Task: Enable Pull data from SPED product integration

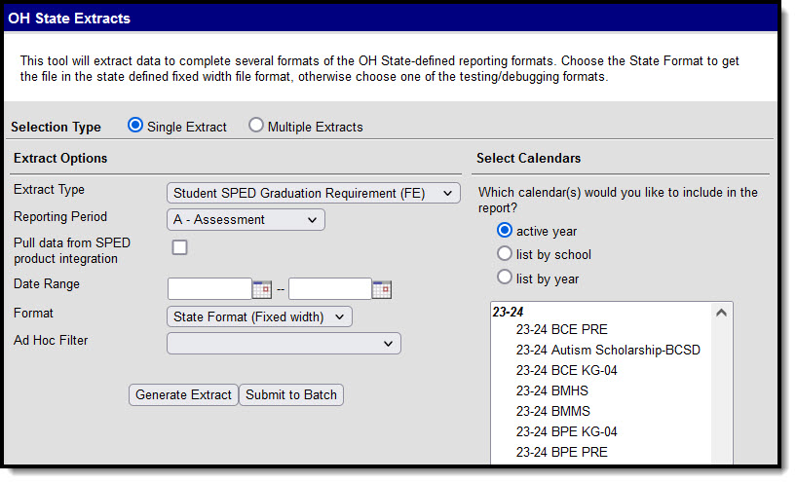Action: coord(179,247)
